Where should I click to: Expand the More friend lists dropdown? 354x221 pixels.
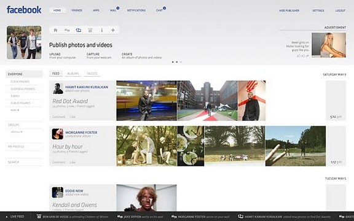click(x=15, y=110)
